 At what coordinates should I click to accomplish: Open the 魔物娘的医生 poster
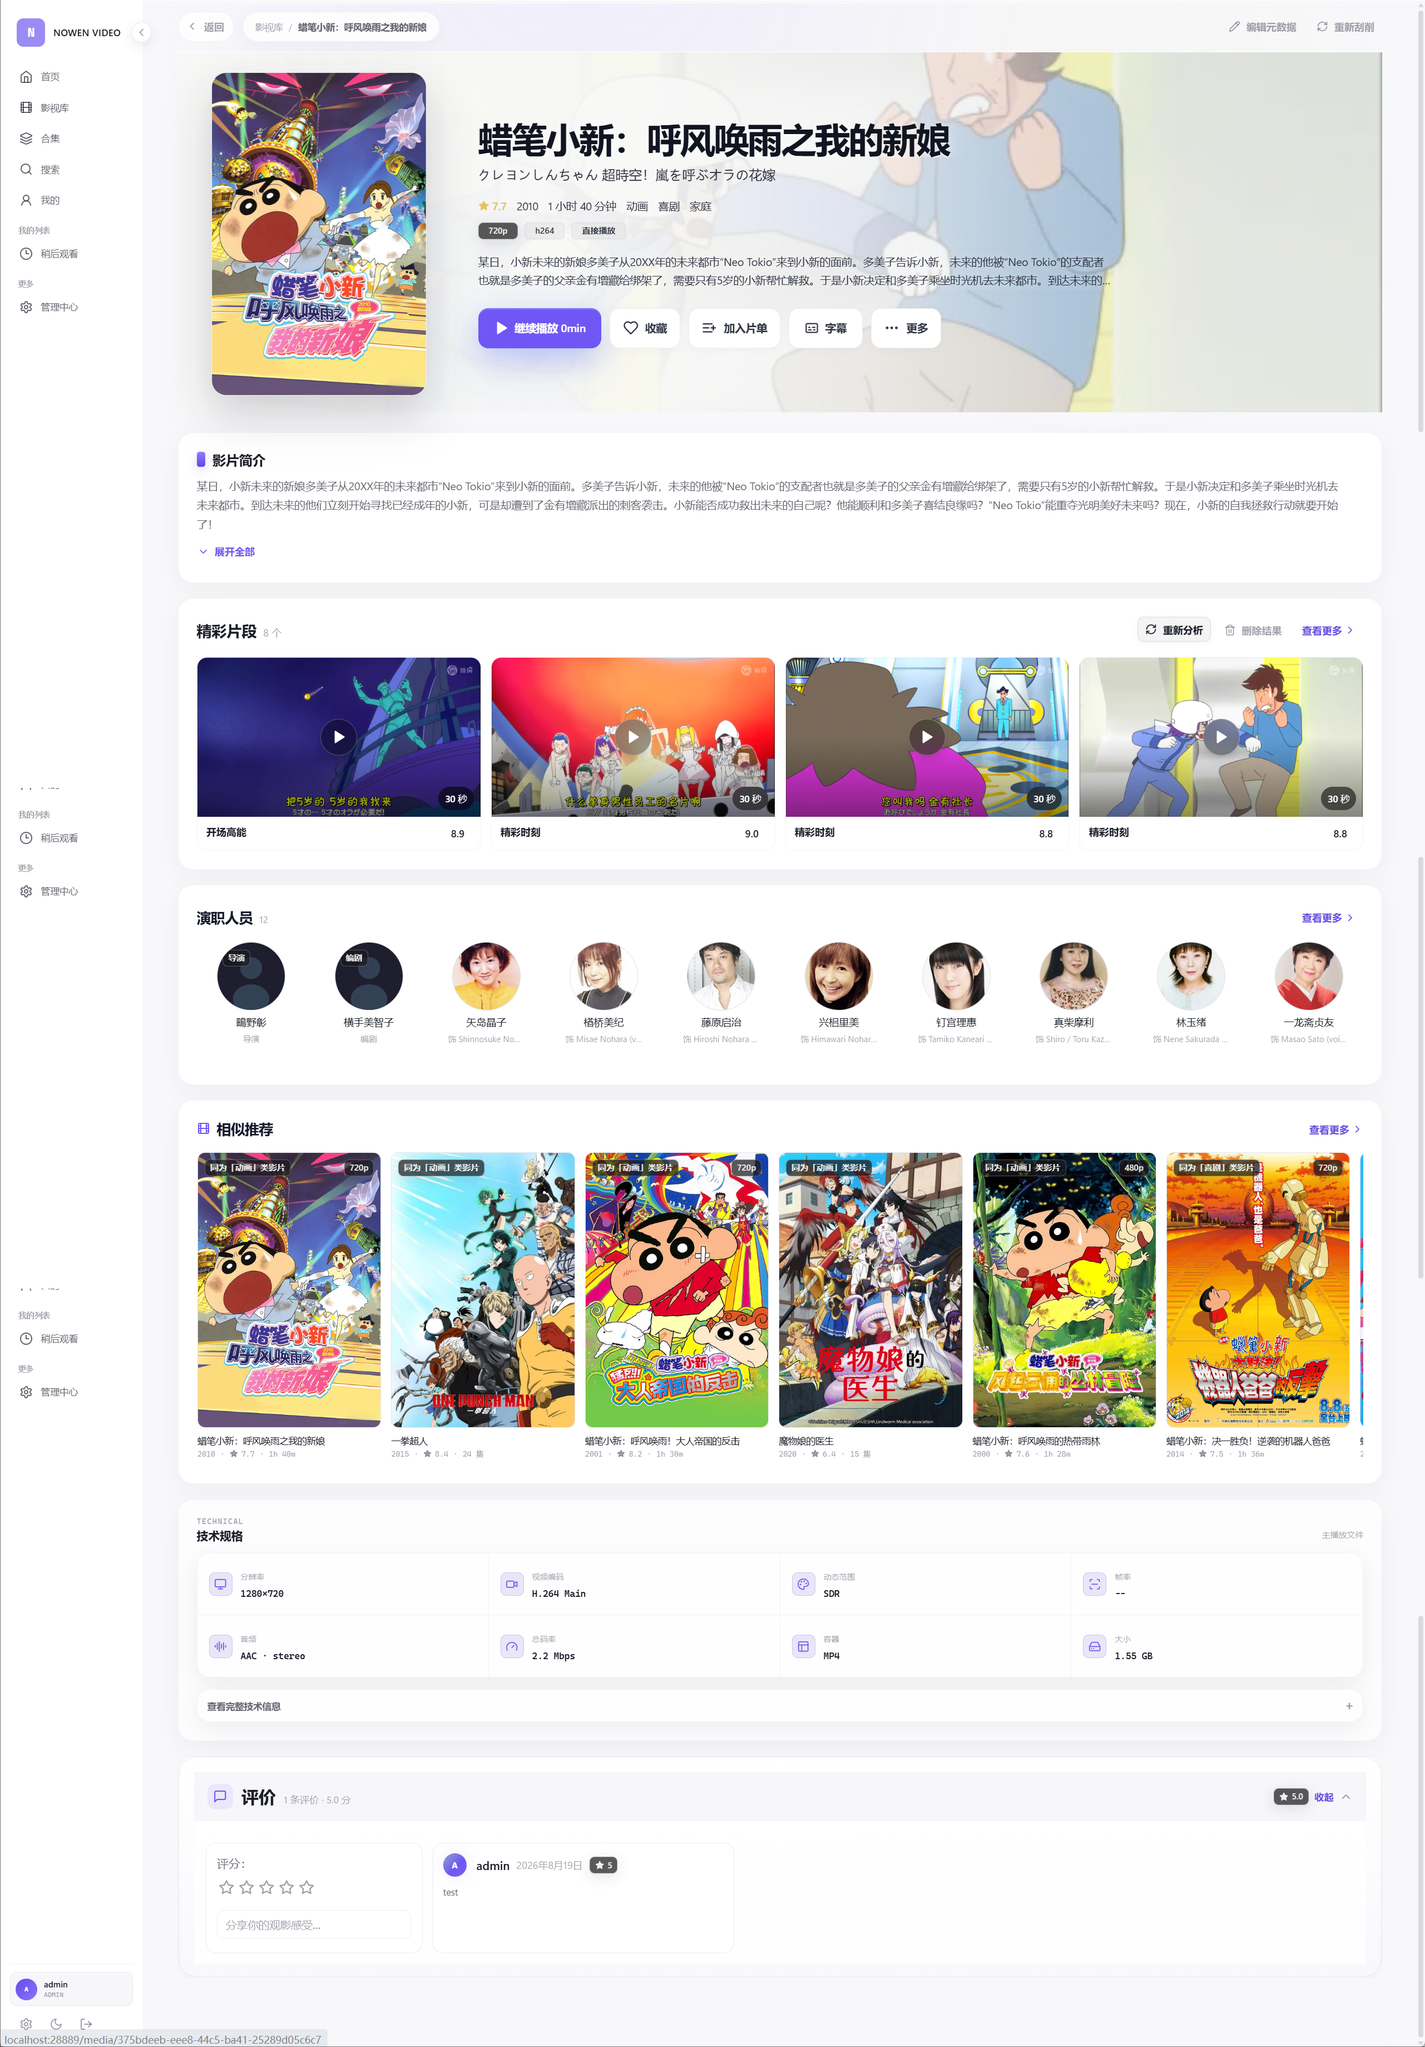870,1290
